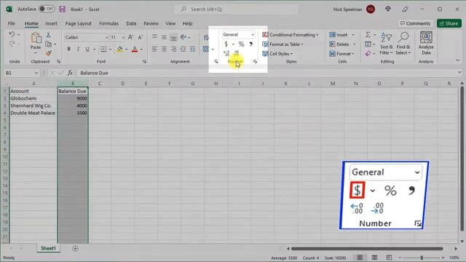
Task: Add a new sheet with plus icon
Action: 75,248
